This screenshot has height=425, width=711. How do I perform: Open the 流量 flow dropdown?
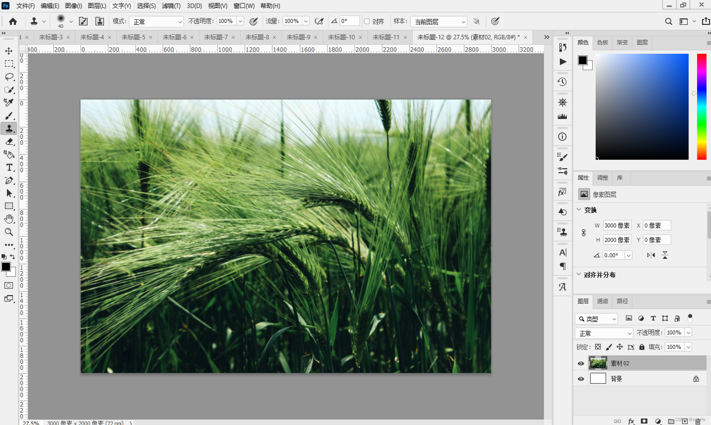306,21
